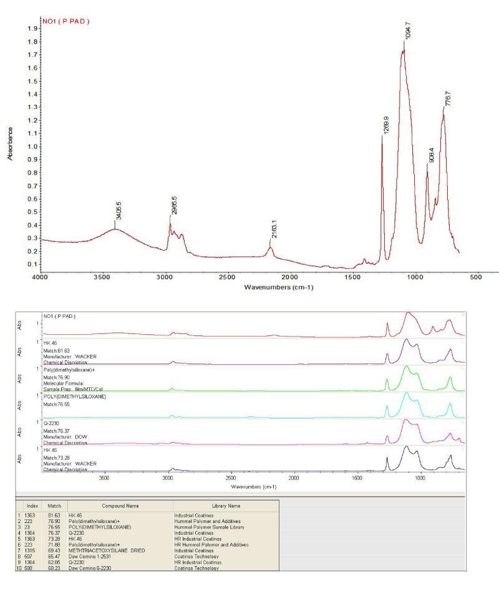This screenshot has height=591, width=499.
Task: Click the 2163.1 peak label
Action: click(273, 228)
